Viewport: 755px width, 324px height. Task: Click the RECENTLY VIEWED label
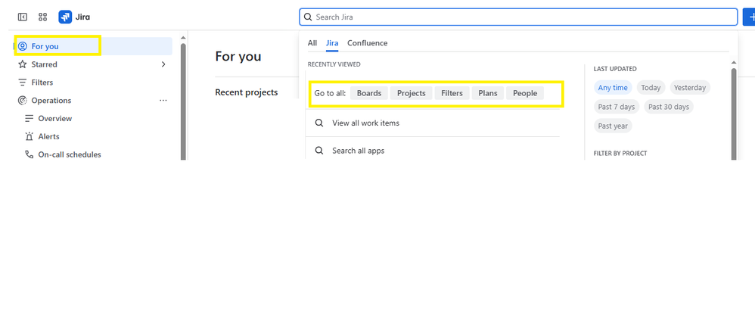tap(334, 64)
